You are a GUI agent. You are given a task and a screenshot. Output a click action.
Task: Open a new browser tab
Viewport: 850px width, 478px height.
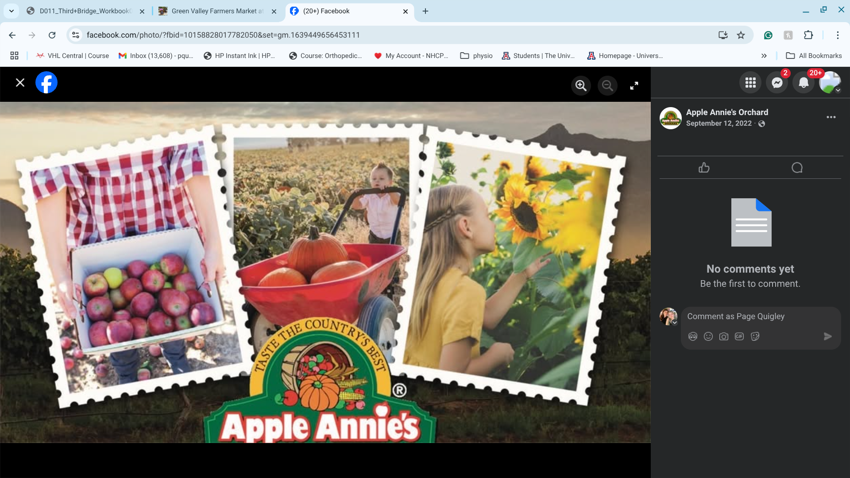point(425,11)
